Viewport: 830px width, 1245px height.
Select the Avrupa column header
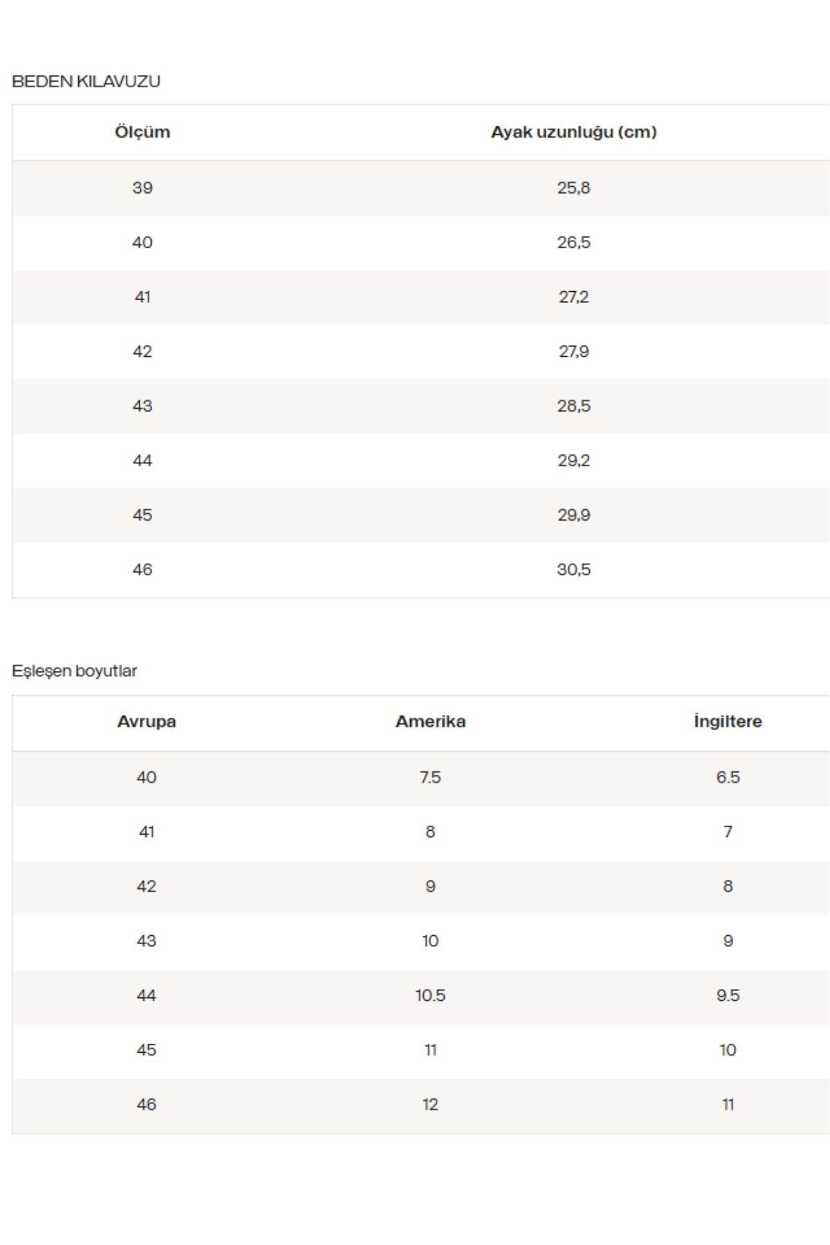(147, 721)
